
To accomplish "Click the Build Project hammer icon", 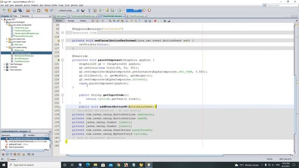I will [x=89, y=10].
